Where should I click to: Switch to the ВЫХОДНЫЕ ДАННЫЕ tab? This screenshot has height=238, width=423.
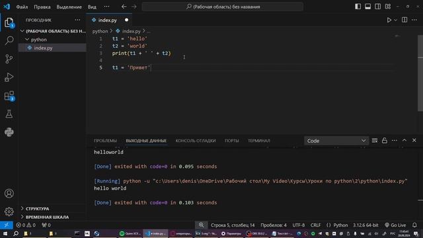[x=146, y=141]
